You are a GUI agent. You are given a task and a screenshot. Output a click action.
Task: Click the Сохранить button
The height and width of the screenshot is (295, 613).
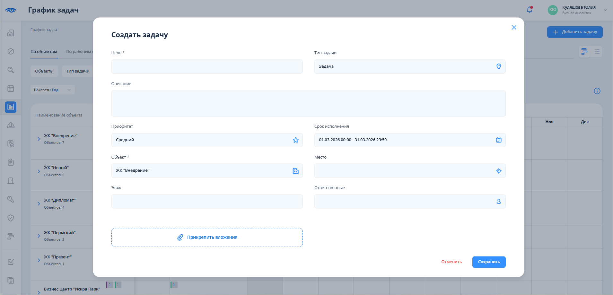coord(488,262)
